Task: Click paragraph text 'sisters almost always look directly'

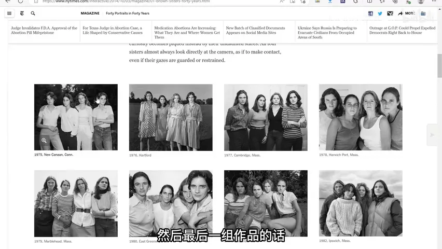Action: click(163, 52)
